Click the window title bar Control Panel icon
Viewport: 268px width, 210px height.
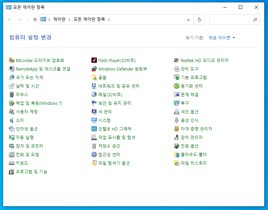click(x=9, y=7)
